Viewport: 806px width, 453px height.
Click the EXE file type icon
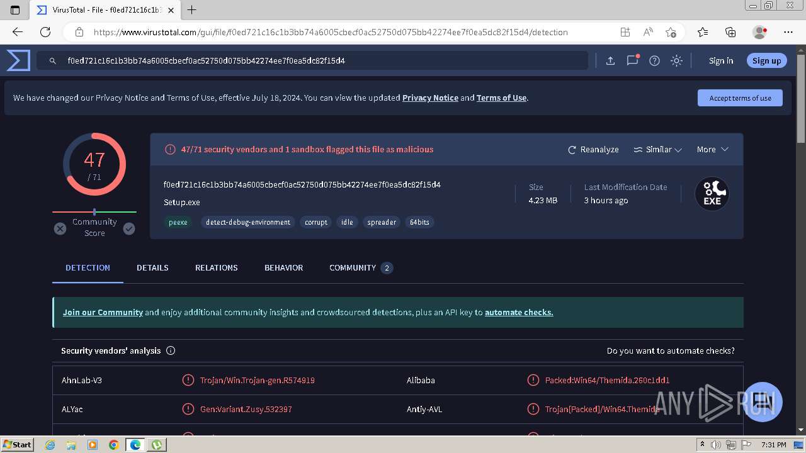click(712, 193)
